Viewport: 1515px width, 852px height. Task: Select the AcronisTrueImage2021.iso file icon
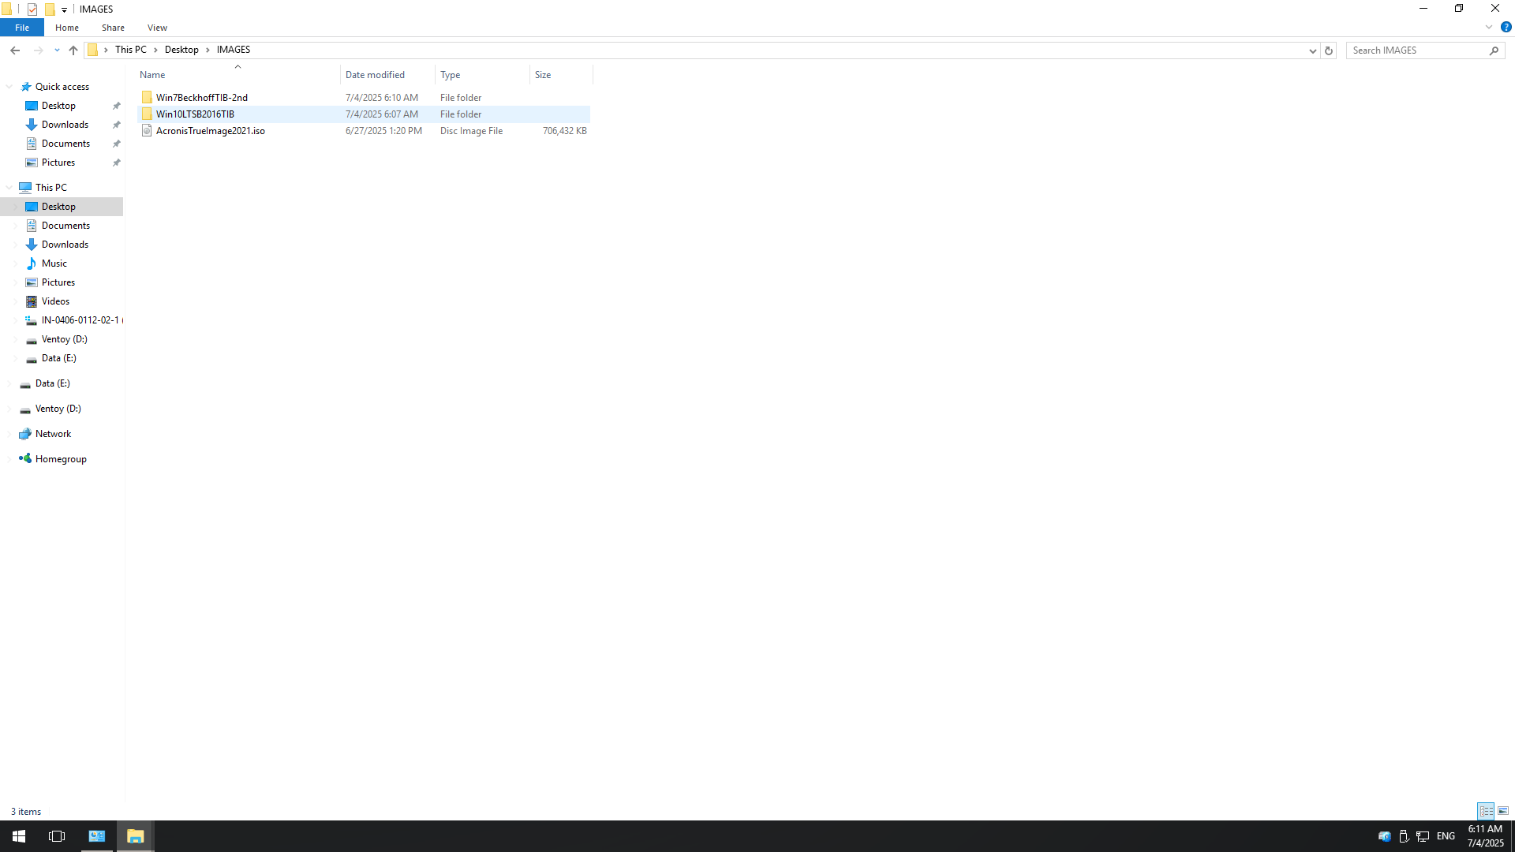pos(147,131)
